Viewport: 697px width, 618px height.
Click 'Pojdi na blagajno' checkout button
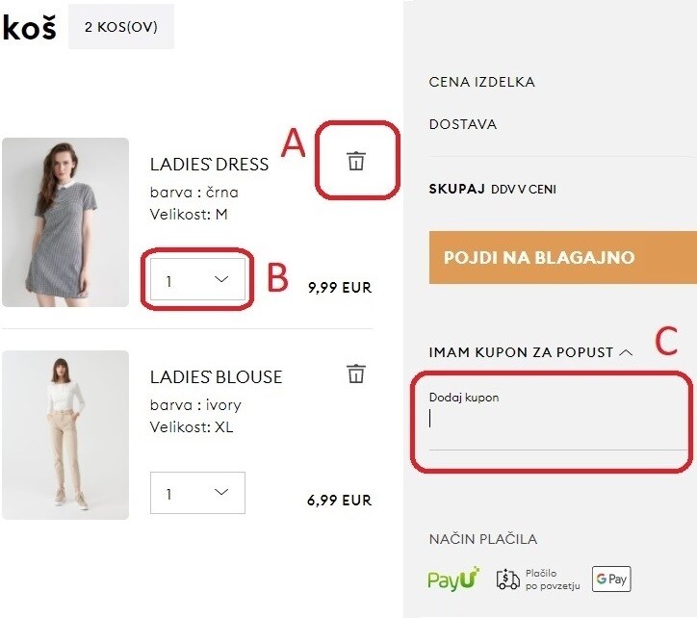tap(562, 258)
